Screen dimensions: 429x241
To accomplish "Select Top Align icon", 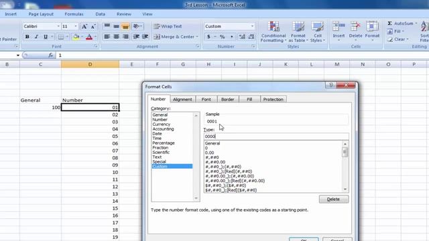I will coord(107,26).
